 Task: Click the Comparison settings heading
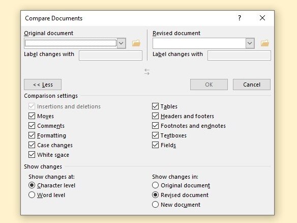tap(51, 96)
